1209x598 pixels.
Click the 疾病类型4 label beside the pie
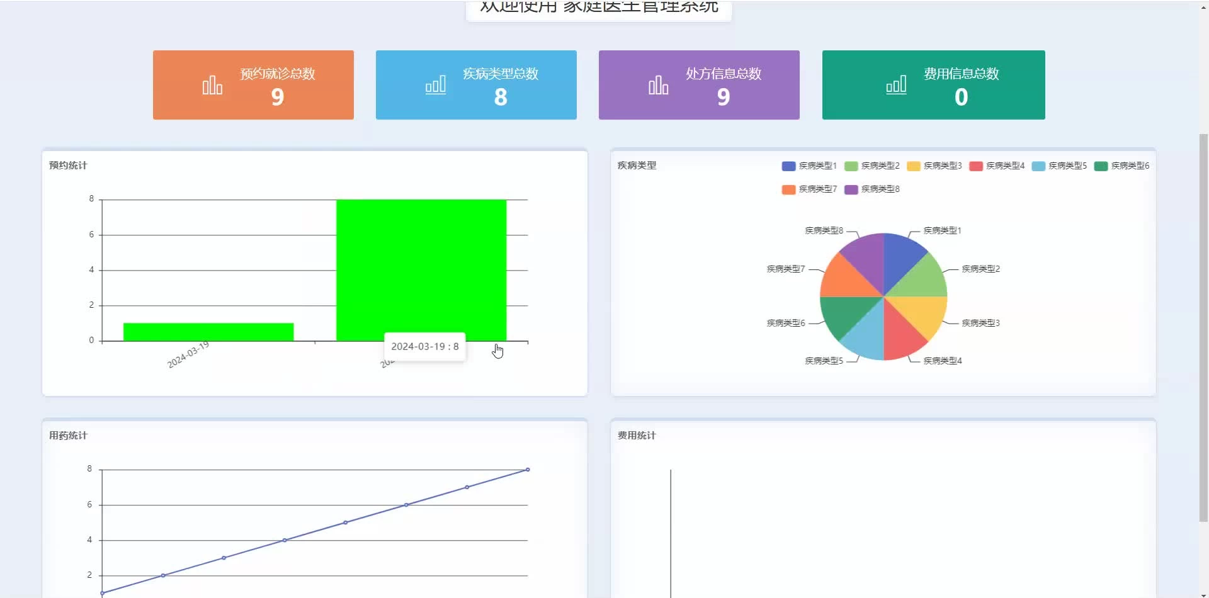point(943,361)
